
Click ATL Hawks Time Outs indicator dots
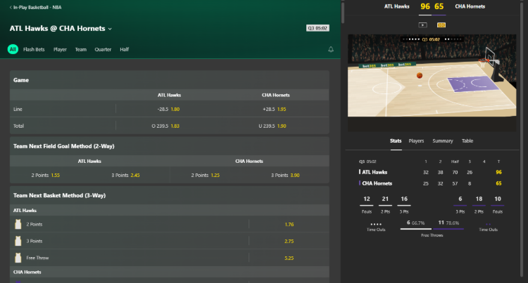coord(376,224)
